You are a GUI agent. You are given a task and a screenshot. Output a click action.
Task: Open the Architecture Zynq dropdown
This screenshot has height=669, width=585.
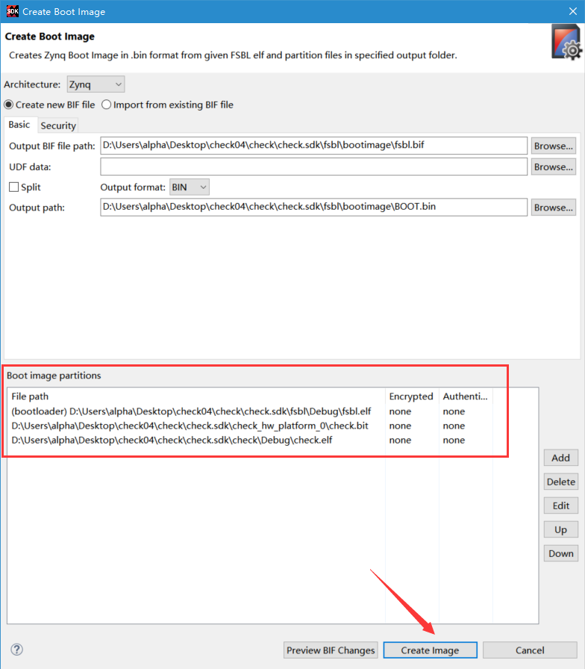tap(96, 84)
